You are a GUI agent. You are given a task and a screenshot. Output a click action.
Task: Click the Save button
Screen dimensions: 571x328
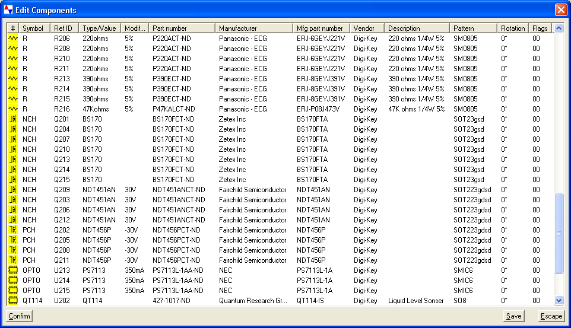(514, 316)
